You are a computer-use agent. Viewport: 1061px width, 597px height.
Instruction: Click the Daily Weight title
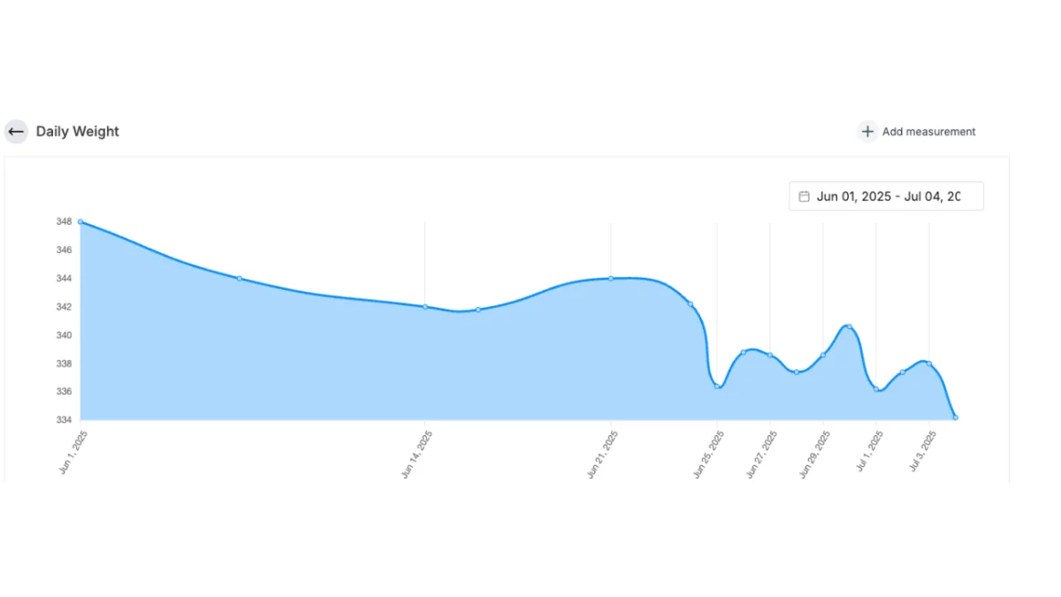(77, 132)
